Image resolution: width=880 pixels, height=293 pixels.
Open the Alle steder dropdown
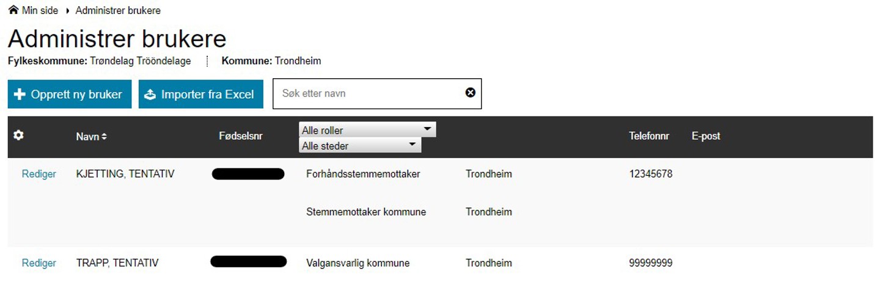pos(359,146)
